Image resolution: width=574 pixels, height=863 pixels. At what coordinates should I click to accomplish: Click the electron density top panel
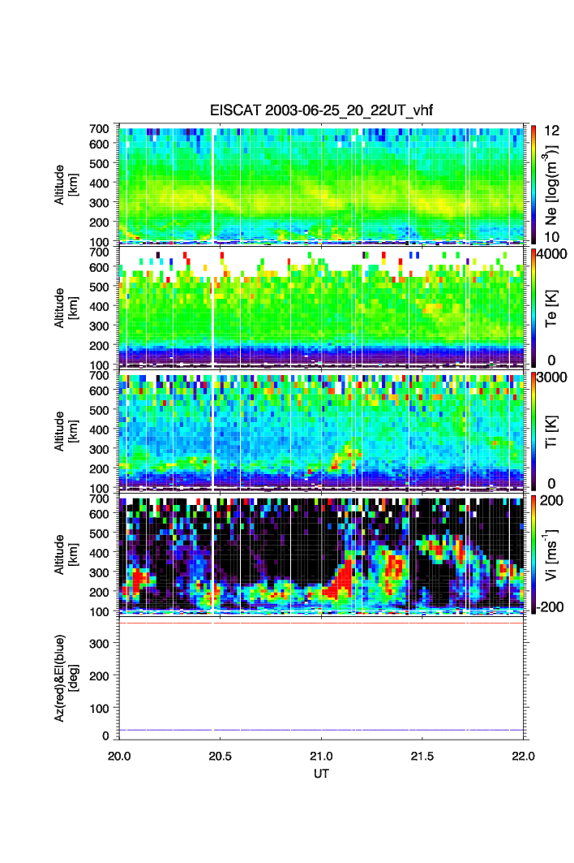(x=322, y=183)
